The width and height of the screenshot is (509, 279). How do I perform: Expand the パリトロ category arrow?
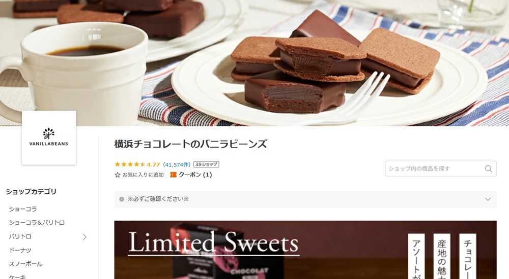pyautogui.click(x=84, y=237)
